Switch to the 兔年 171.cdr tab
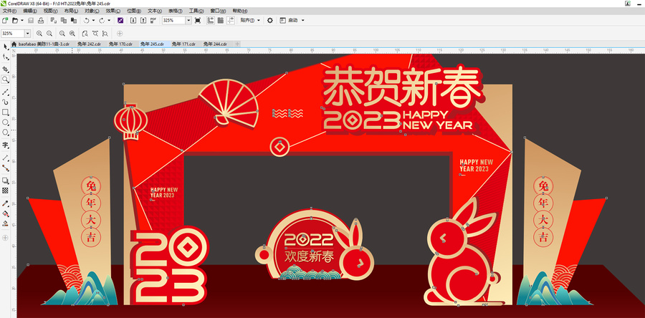Image resolution: width=645 pixels, height=318 pixels. (x=183, y=44)
